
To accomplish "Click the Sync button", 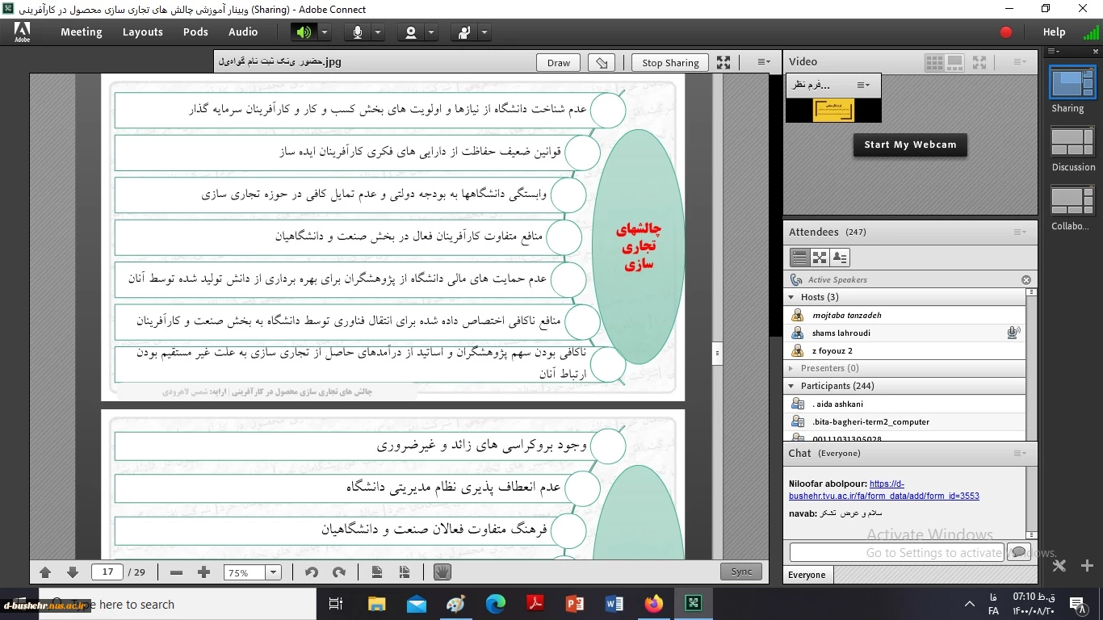I will point(741,572).
